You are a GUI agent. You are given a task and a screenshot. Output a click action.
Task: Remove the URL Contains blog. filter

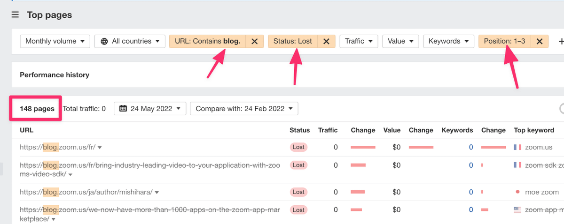254,41
